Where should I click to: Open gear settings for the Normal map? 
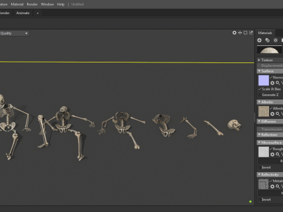pos(272,83)
